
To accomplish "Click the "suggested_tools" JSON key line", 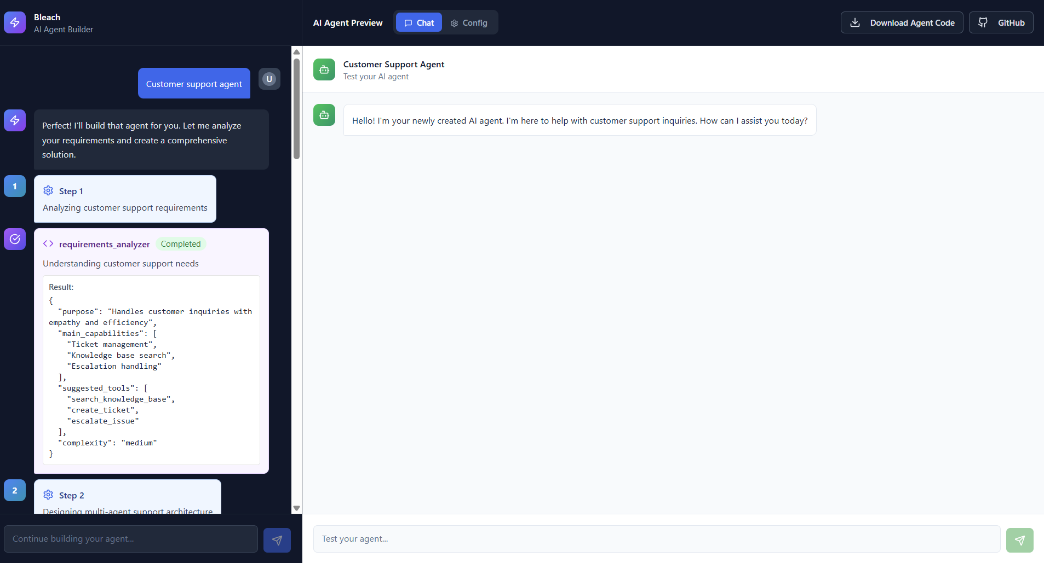I will coord(103,388).
